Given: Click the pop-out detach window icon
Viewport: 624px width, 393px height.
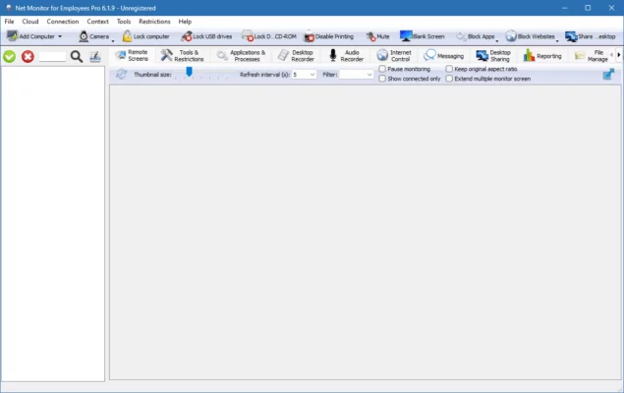Looking at the screenshot, I should 608,74.
